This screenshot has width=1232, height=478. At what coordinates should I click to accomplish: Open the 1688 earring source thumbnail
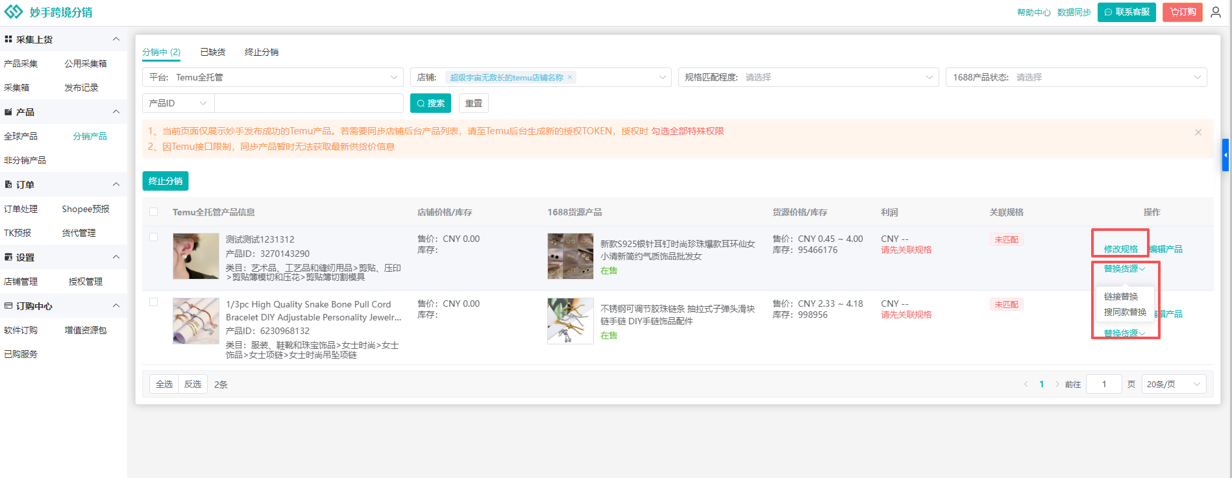[571, 256]
